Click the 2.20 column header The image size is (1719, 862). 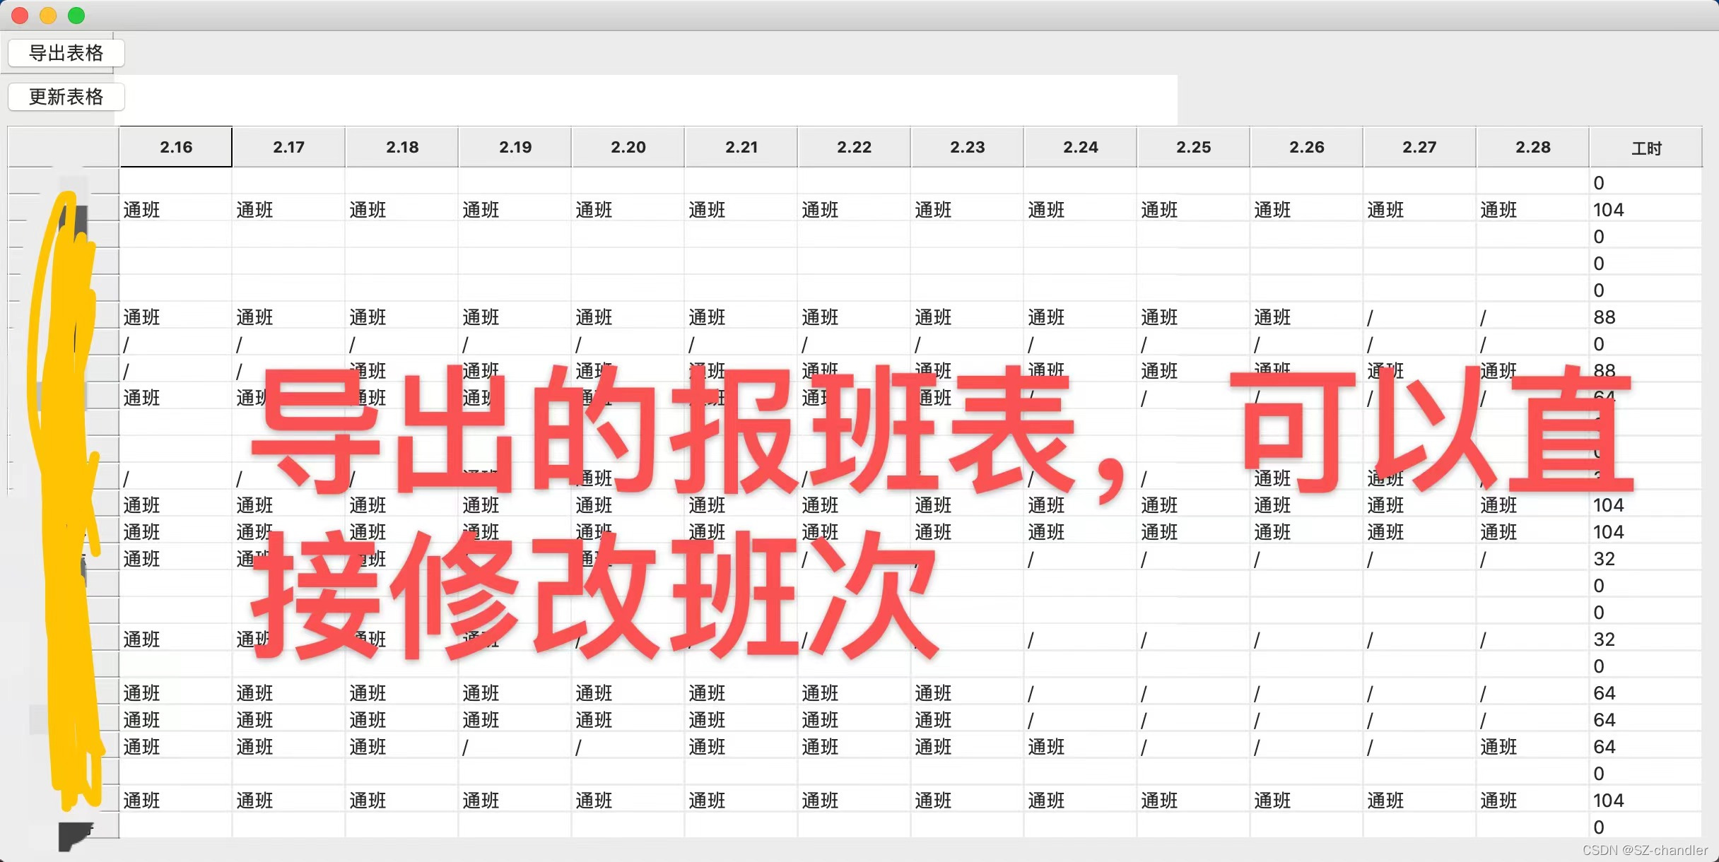pos(628,147)
